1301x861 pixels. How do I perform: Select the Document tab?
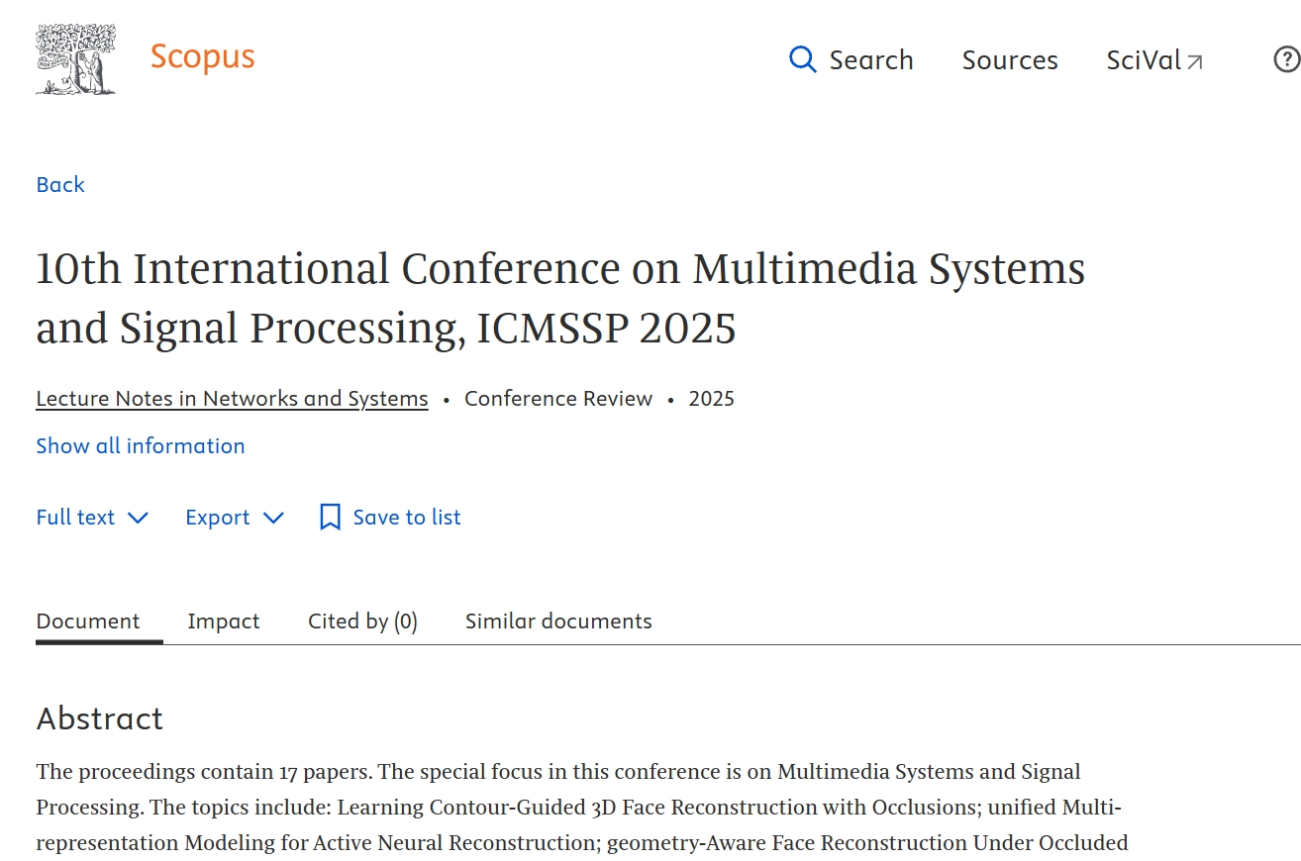tap(88, 622)
